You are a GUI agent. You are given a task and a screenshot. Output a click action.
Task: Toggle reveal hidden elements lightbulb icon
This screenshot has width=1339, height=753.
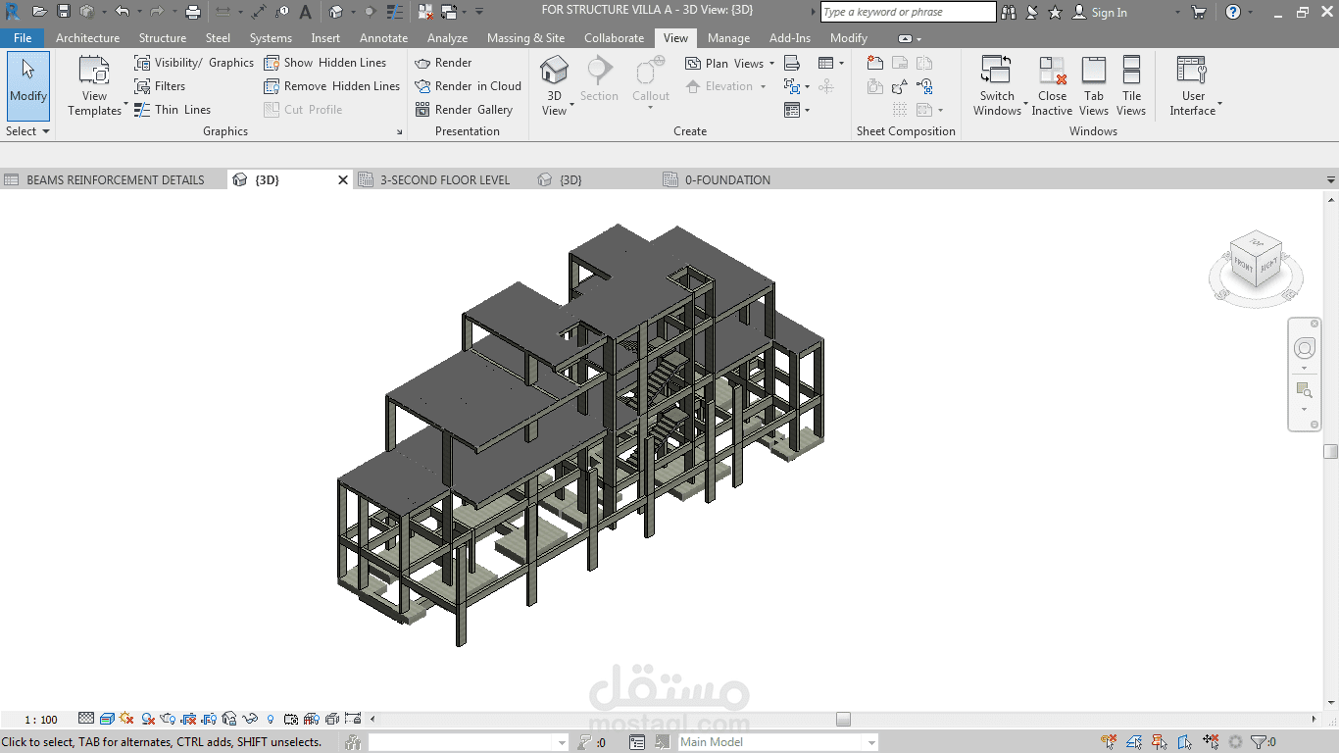click(x=271, y=719)
